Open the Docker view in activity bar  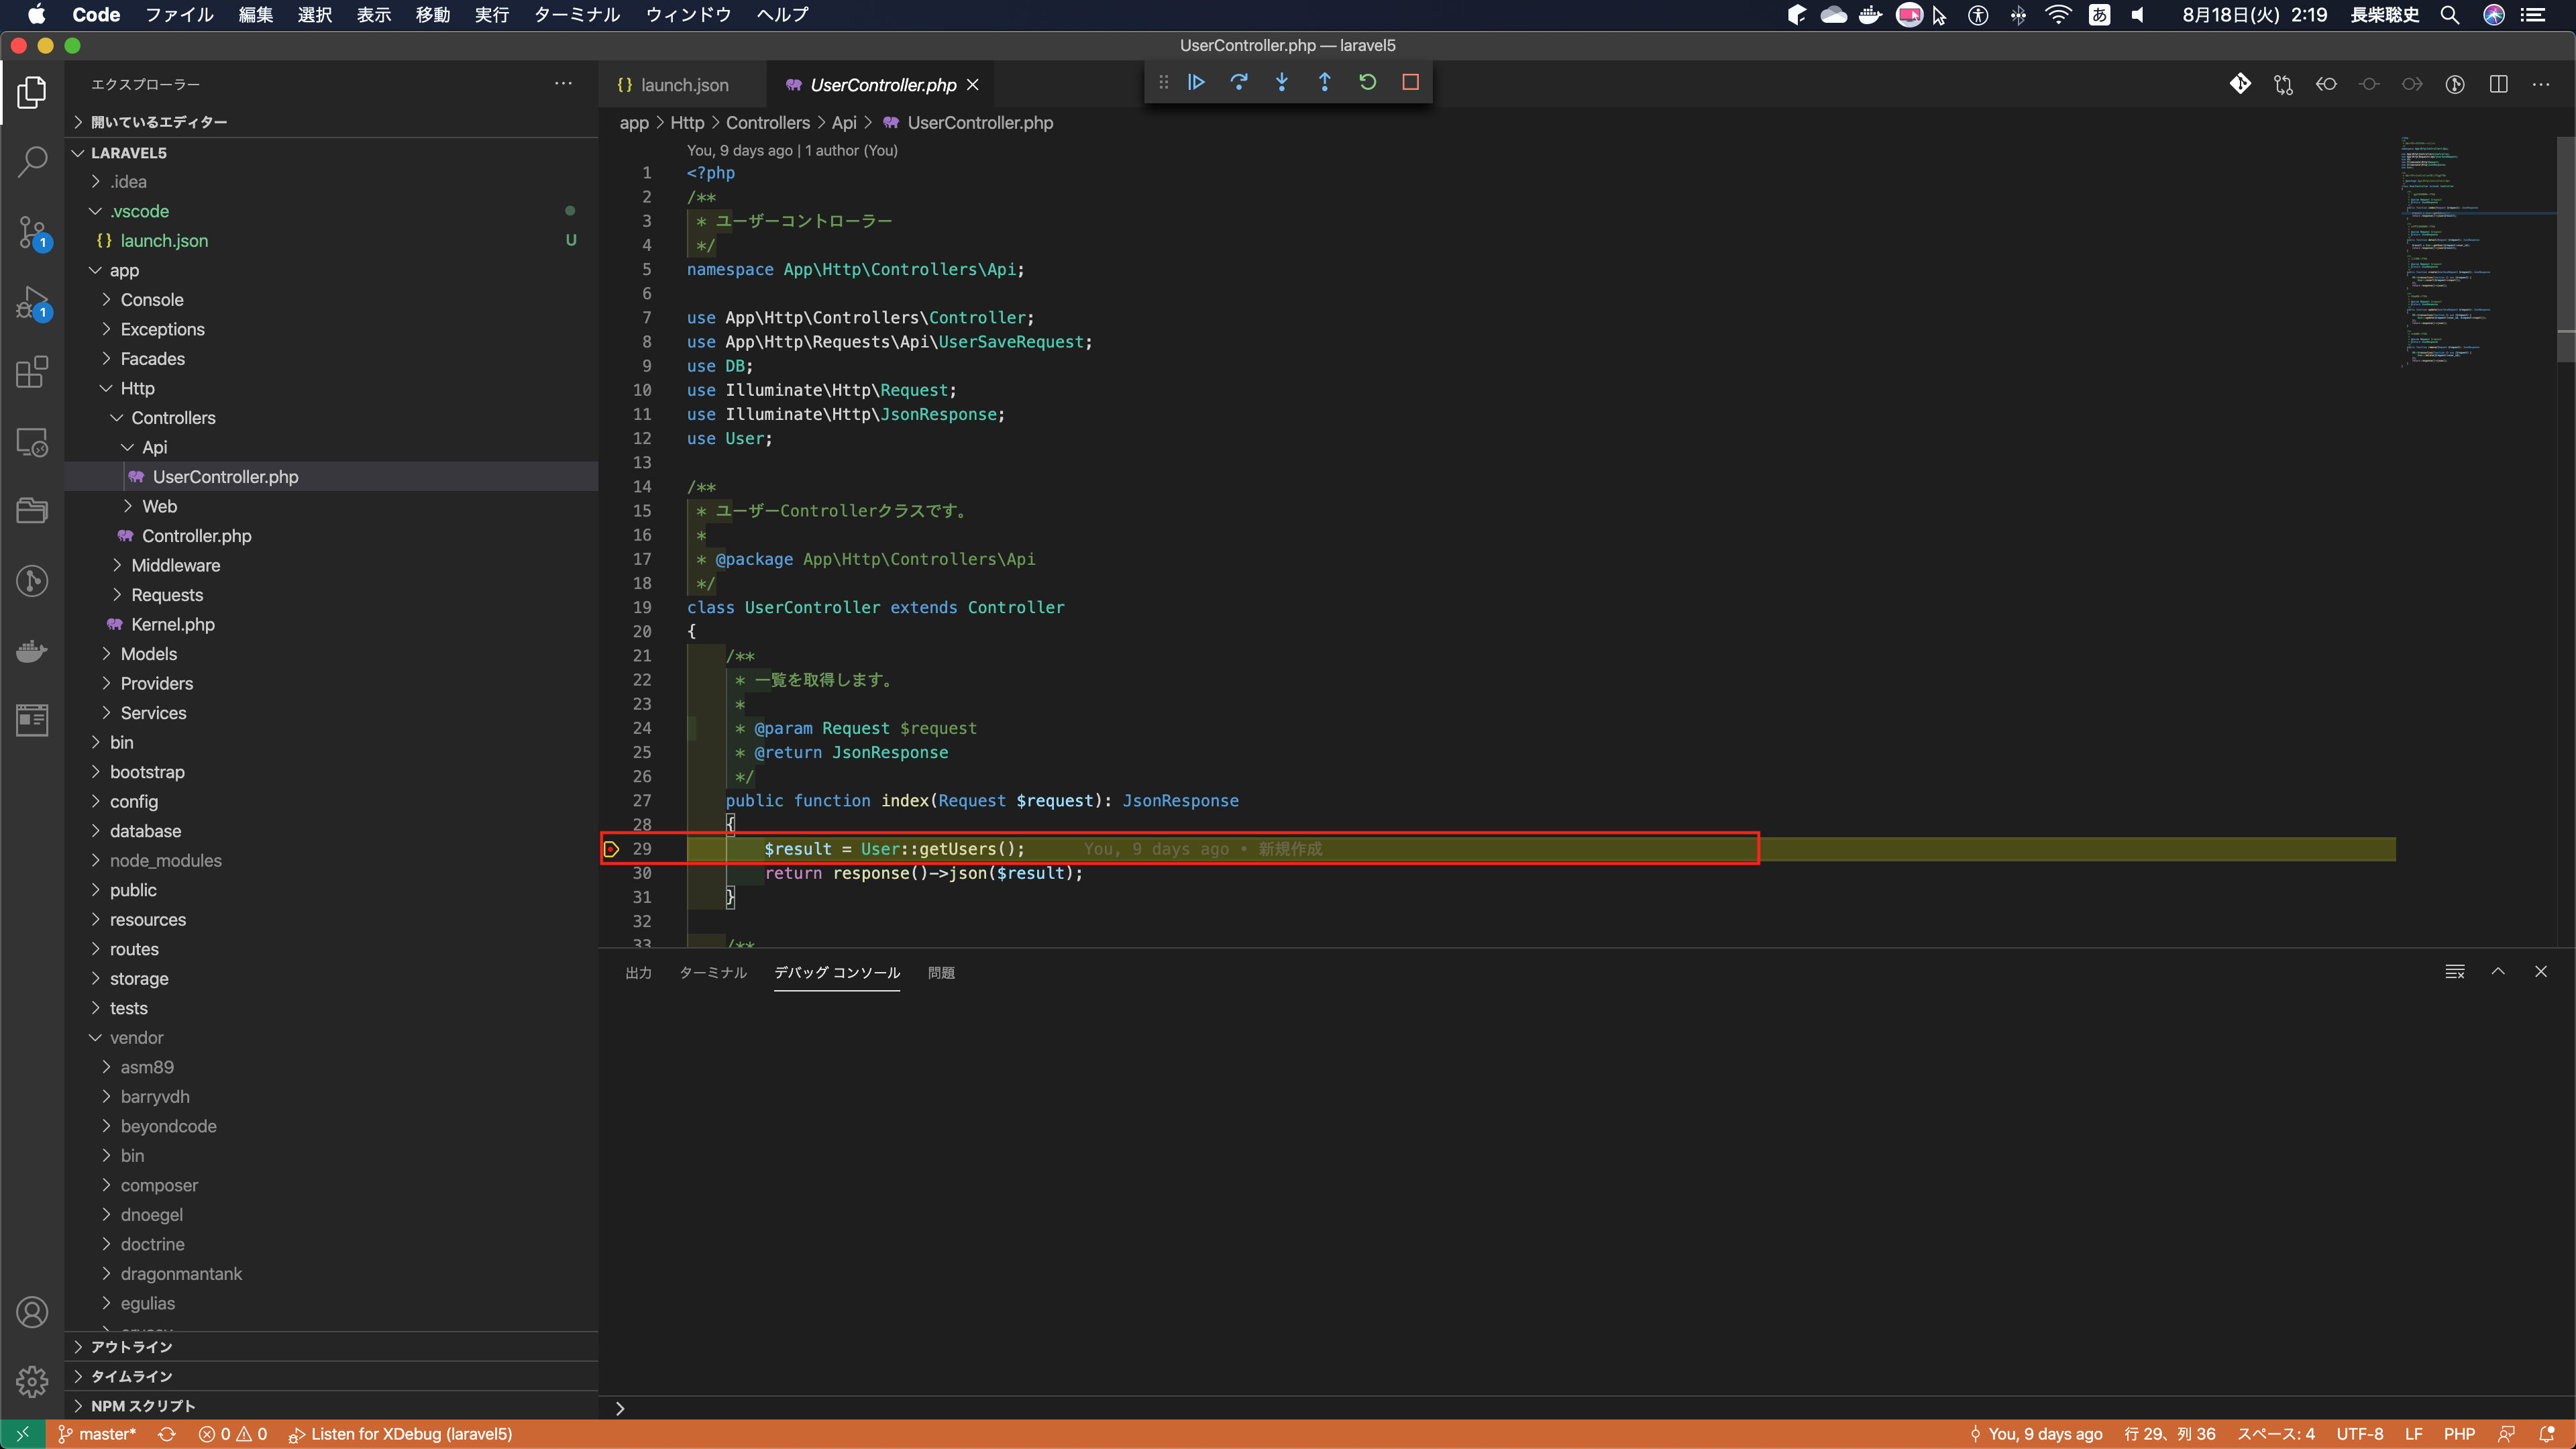(32, 651)
